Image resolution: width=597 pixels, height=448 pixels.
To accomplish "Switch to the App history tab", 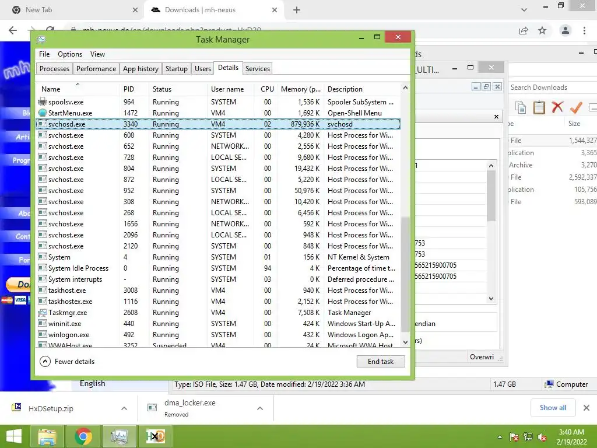I will click(x=141, y=69).
